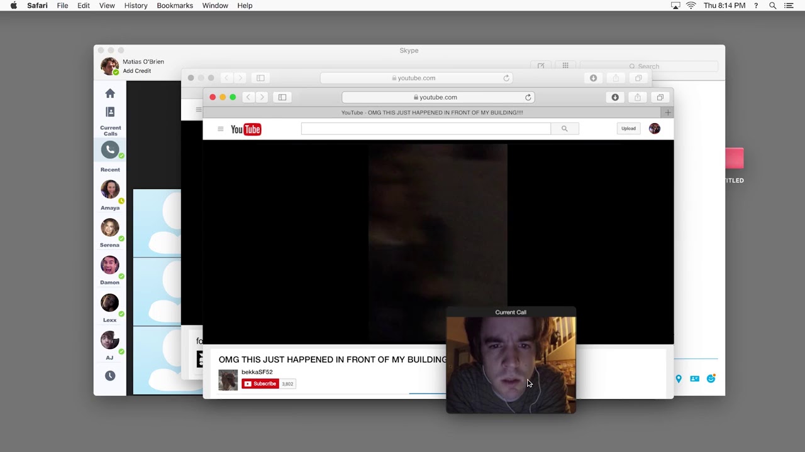Click the front Safari address bar youtube.com
The width and height of the screenshot is (805, 452).
pos(438,97)
